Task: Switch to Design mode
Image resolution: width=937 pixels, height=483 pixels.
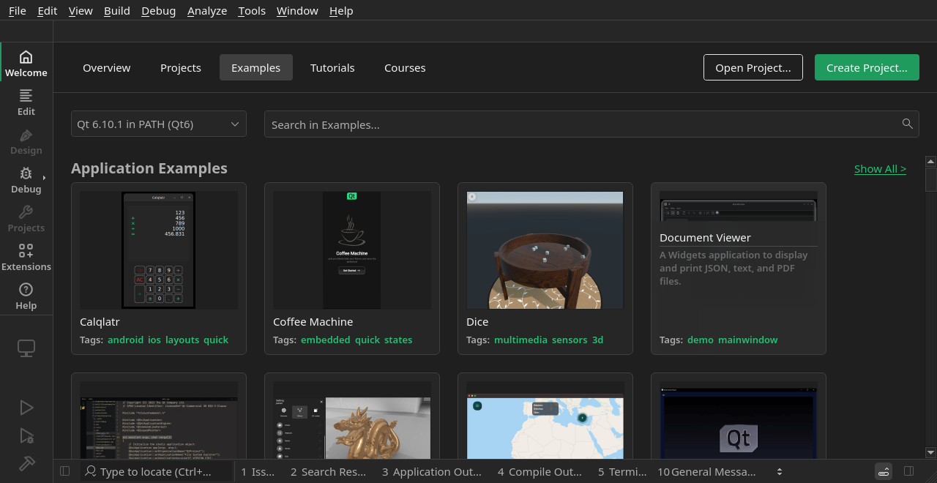Action: [26, 141]
